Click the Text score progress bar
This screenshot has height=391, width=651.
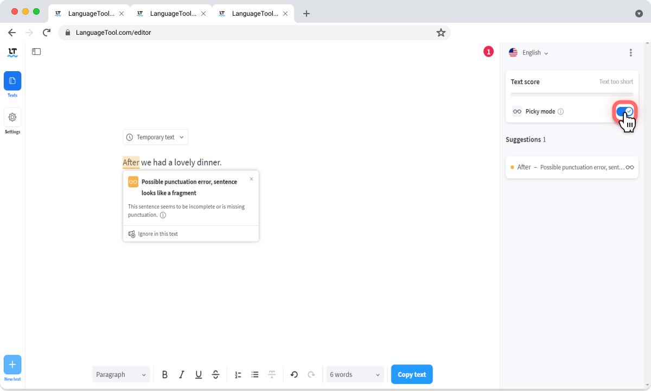pos(572,94)
